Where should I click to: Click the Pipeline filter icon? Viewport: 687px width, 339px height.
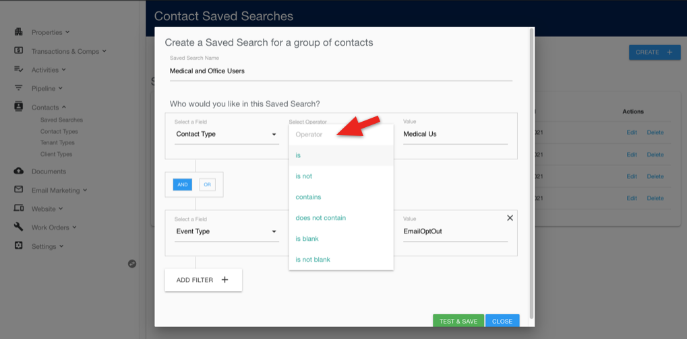pyautogui.click(x=18, y=88)
